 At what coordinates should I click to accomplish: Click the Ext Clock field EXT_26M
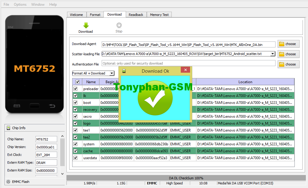pos(46,155)
